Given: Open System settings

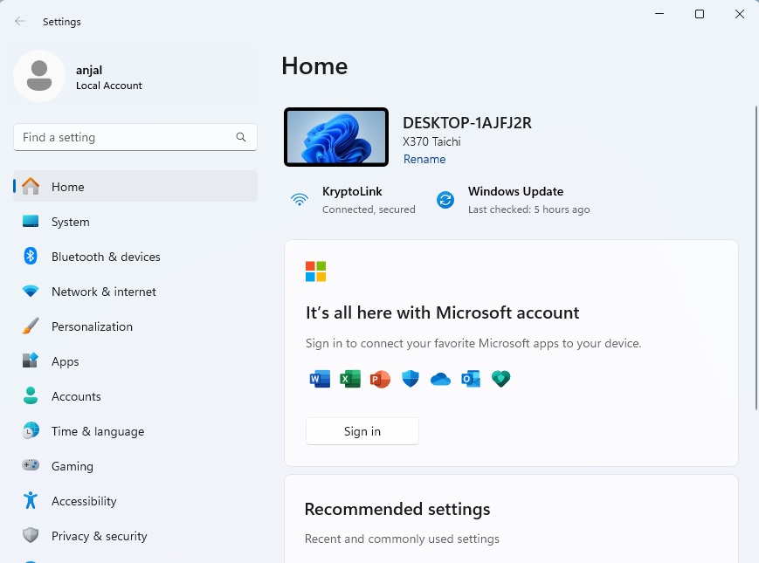Looking at the screenshot, I should coord(135,221).
